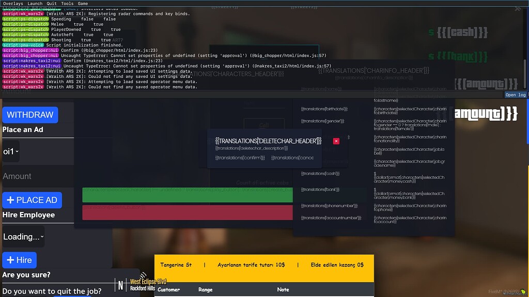Viewport: 529px width, 297px height.
Task: Click the "Place an Ad" heading
Action: 23,129
